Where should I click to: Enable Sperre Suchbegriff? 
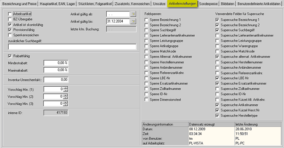click(x=146, y=30)
